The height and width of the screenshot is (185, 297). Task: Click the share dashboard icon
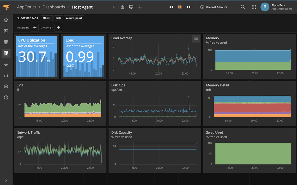click(122, 7)
